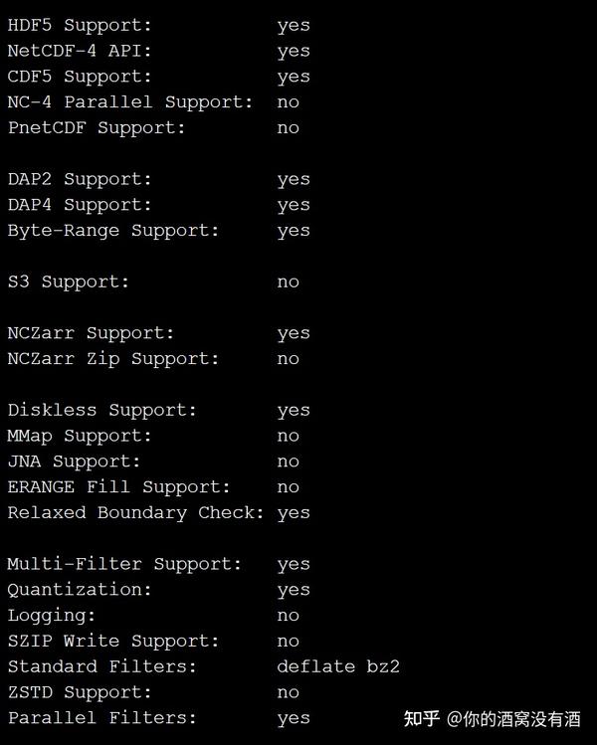This screenshot has width=597, height=745.
Task: Select the Quantization label
Action: [x=80, y=590]
